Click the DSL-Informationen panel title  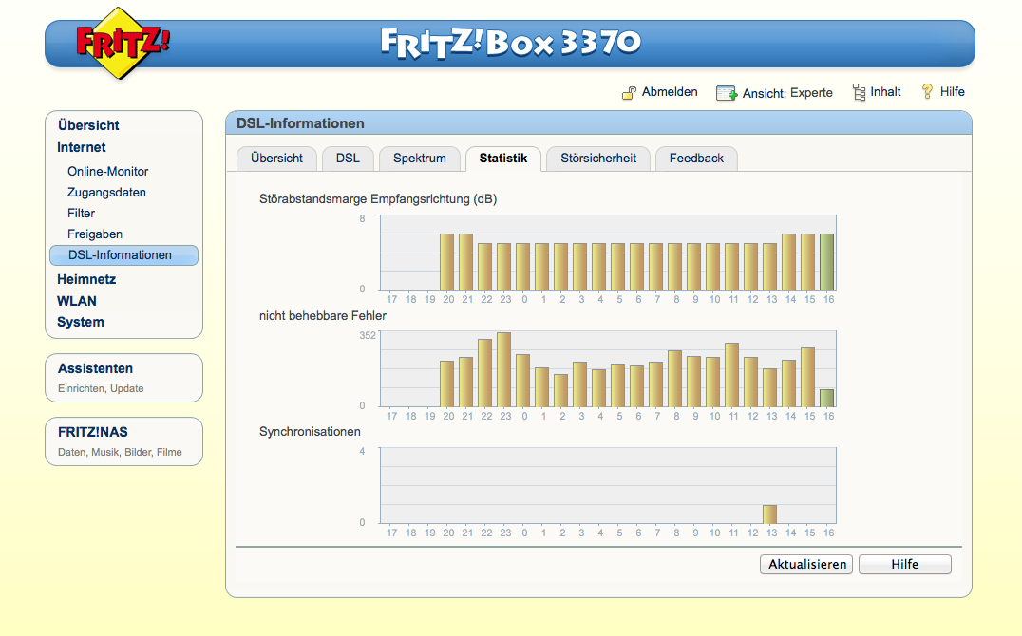[300, 123]
